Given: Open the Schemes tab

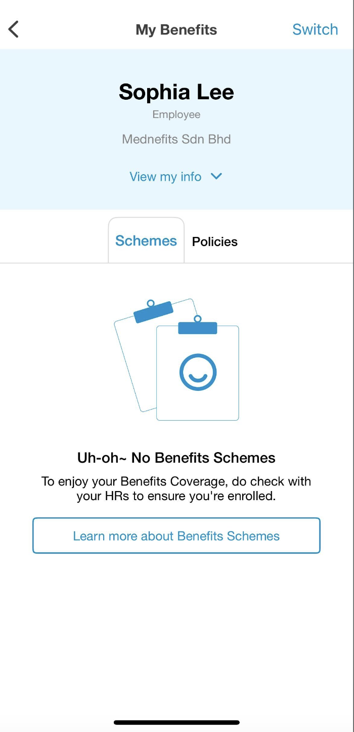Looking at the screenshot, I should coord(146,240).
